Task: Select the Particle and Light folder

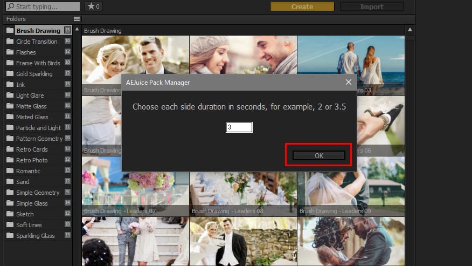Action: pyautogui.click(x=38, y=127)
